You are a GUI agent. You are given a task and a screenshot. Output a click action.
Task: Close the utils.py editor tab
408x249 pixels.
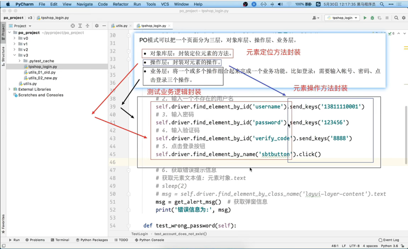131,26
